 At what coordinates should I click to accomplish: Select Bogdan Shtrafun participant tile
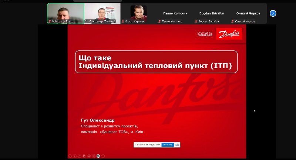tap(212, 13)
